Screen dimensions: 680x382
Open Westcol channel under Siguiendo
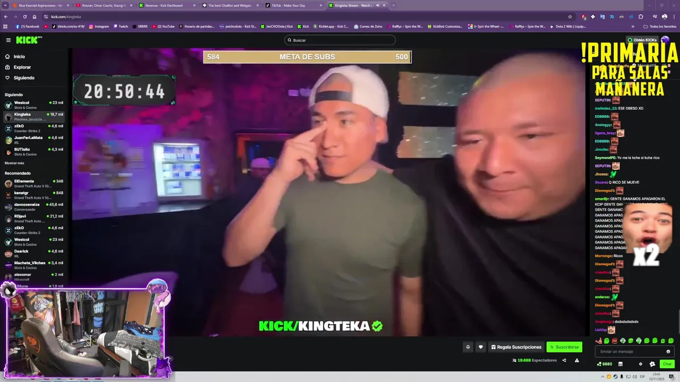[x=34, y=105]
